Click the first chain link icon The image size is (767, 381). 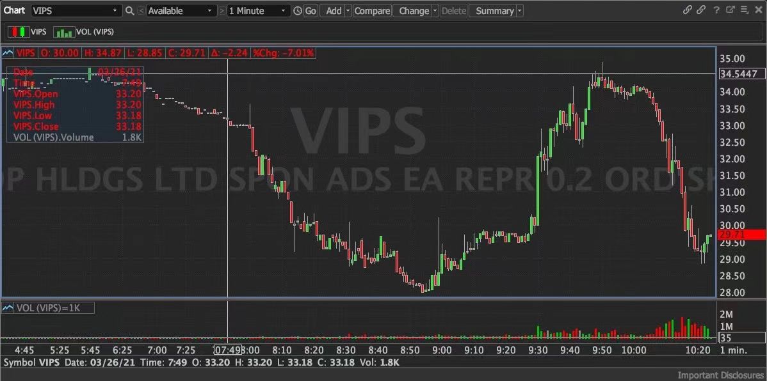687,10
